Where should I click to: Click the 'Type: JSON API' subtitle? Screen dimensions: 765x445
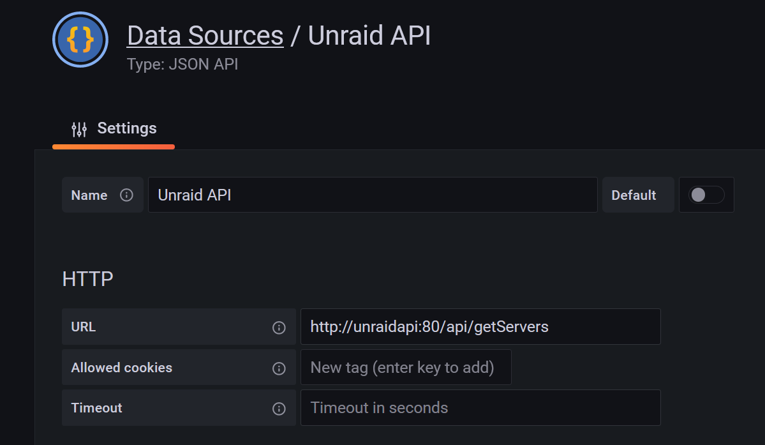[182, 64]
